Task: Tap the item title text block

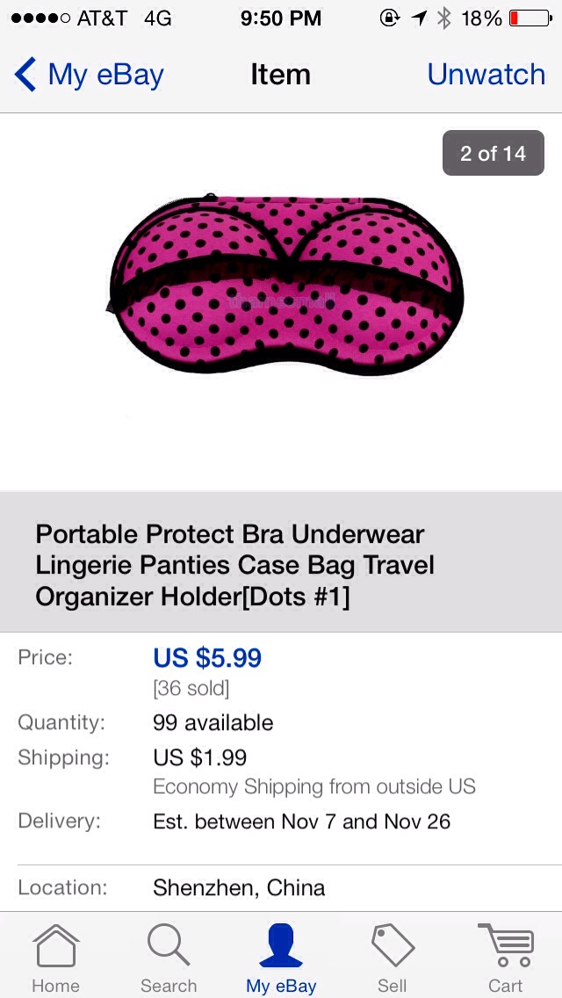Action: point(235,565)
